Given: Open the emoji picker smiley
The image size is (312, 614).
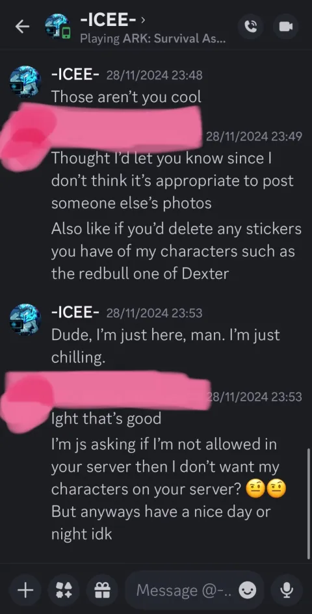Looking at the screenshot, I should 248,590.
